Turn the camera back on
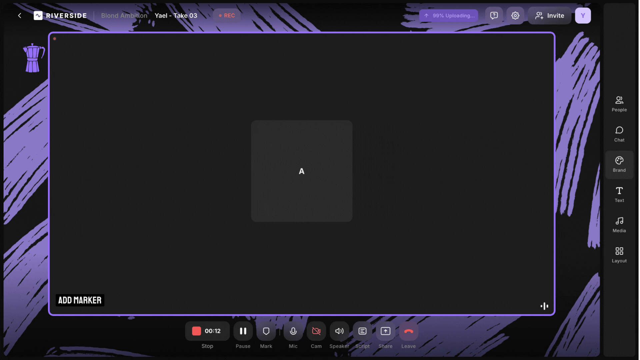Image resolution: width=640 pixels, height=360 pixels. point(316,331)
